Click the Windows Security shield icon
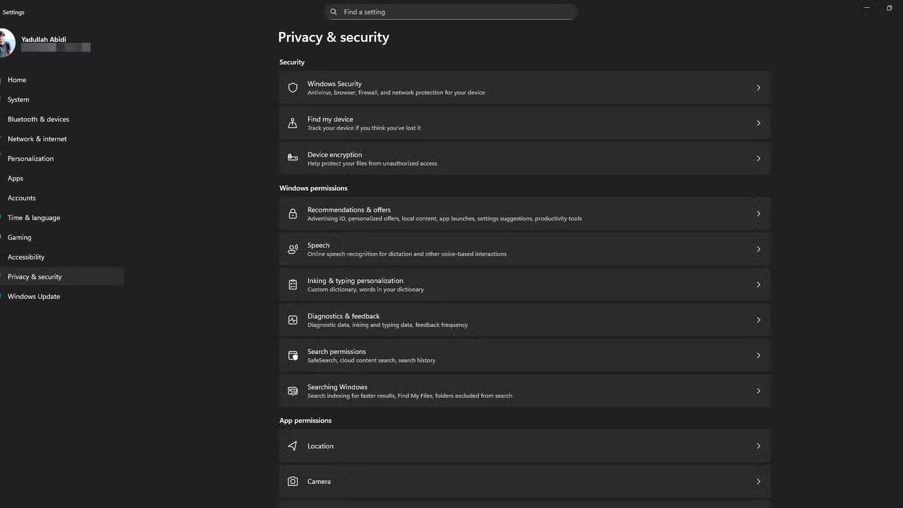Image resolution: width=903 pixels, height=508 pixels. click(293, 87)
